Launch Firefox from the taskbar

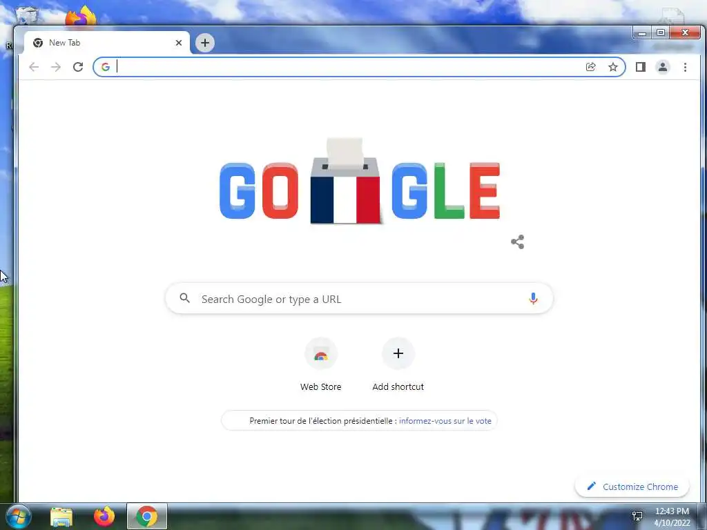[104, 516]
